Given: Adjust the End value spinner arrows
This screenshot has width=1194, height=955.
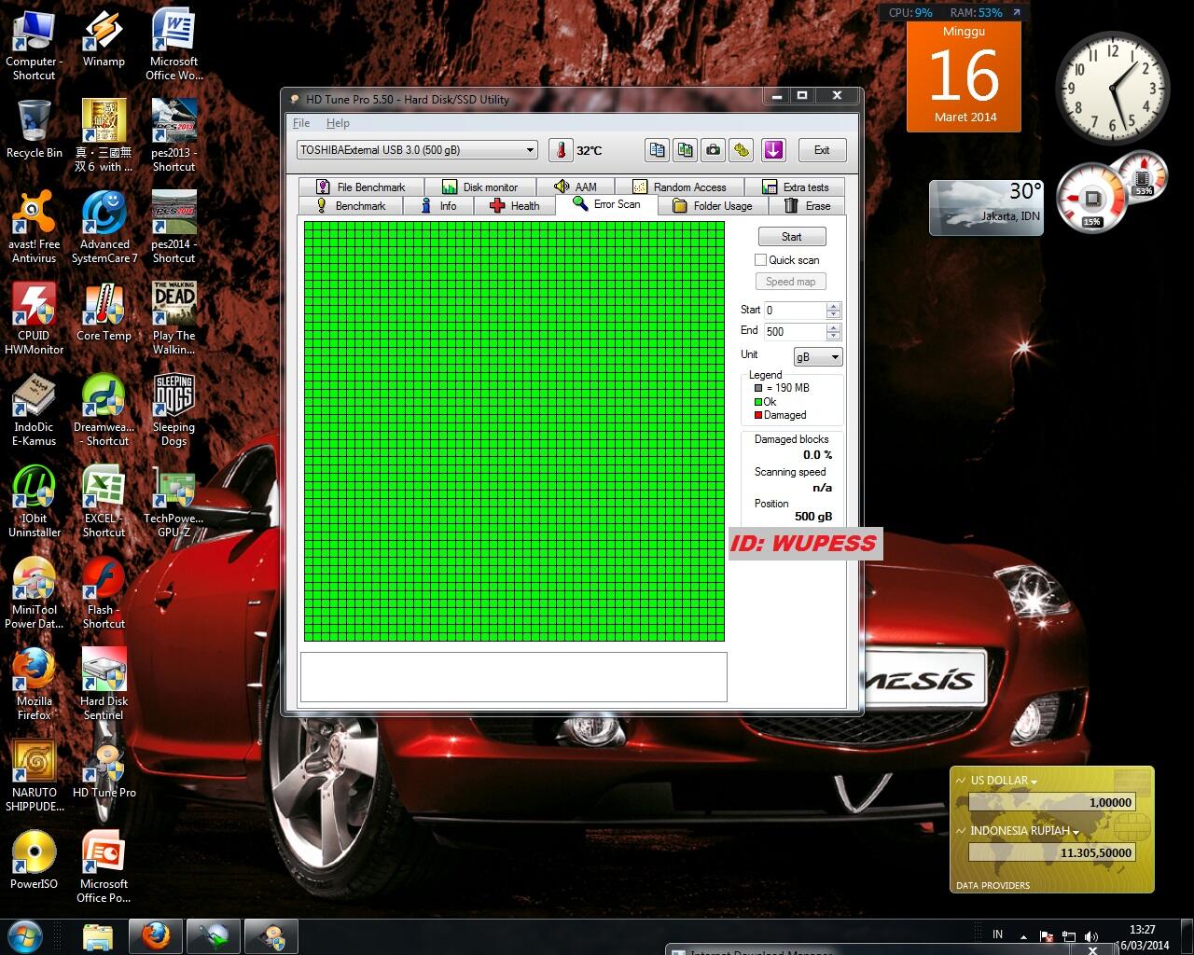Looking at the screenshot, I should click(x=834, y=332).
